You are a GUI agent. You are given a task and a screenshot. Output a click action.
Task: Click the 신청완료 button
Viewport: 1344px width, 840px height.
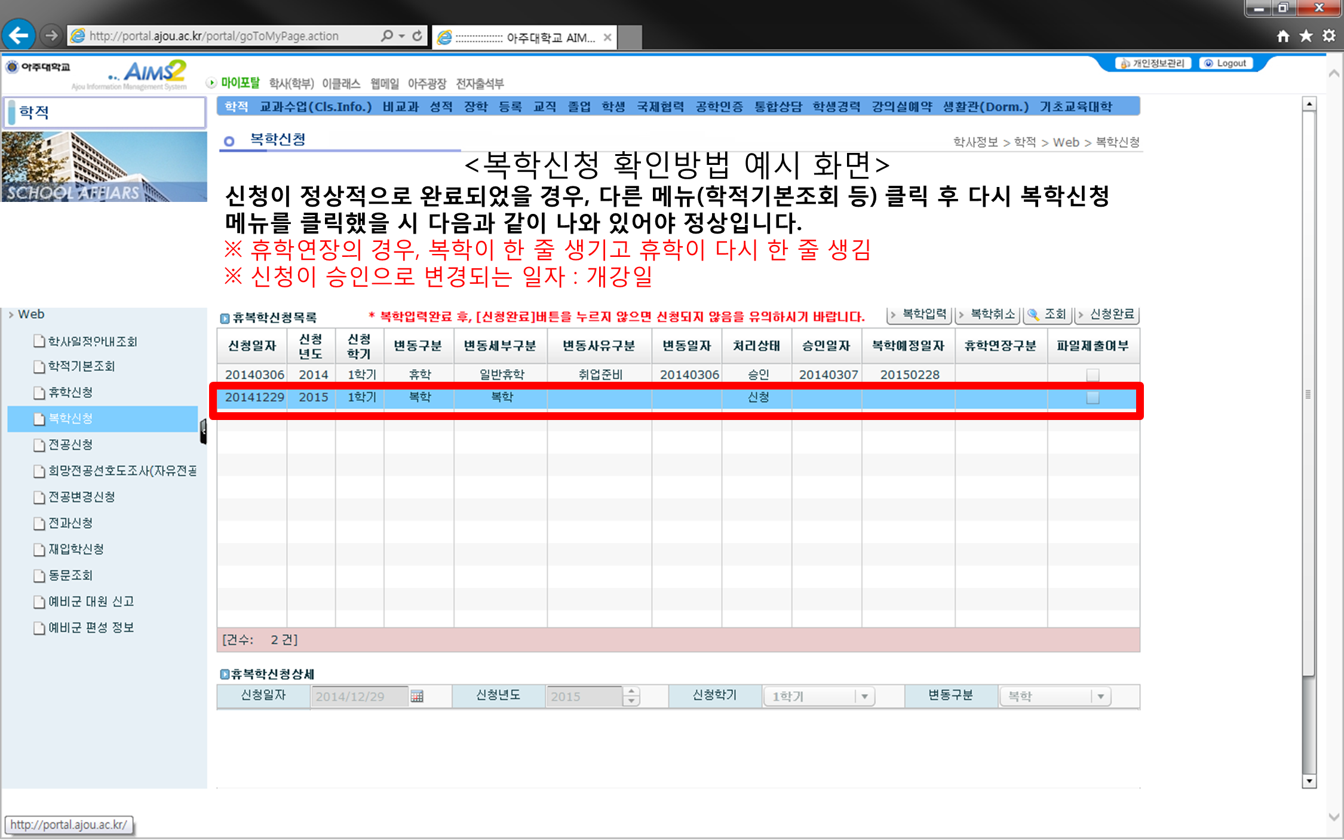[1107, 314]
